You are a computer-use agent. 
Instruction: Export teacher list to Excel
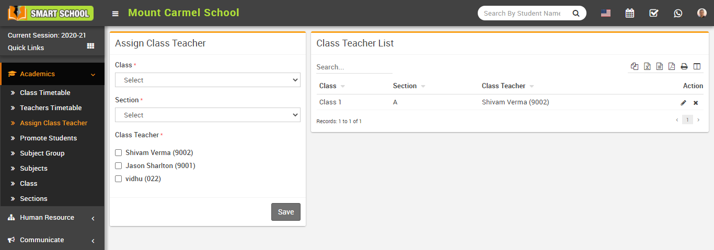click(647, 66)
